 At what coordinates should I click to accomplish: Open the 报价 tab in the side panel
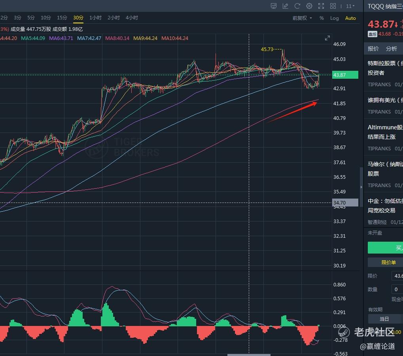click(373, 49)
